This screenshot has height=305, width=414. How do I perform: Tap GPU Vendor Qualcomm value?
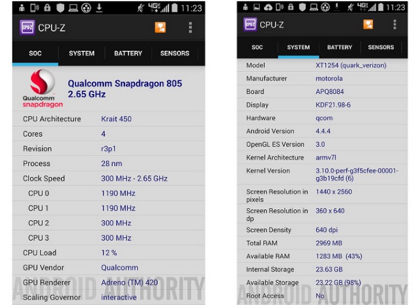tap(119, 268)
